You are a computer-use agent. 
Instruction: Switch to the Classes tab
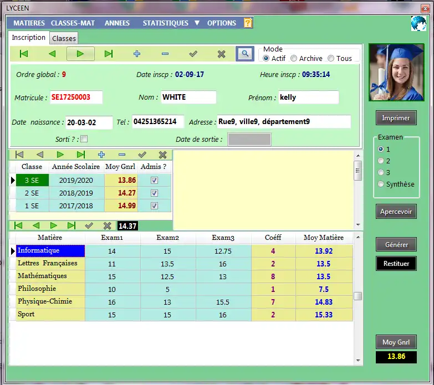(x=64, y=38)
